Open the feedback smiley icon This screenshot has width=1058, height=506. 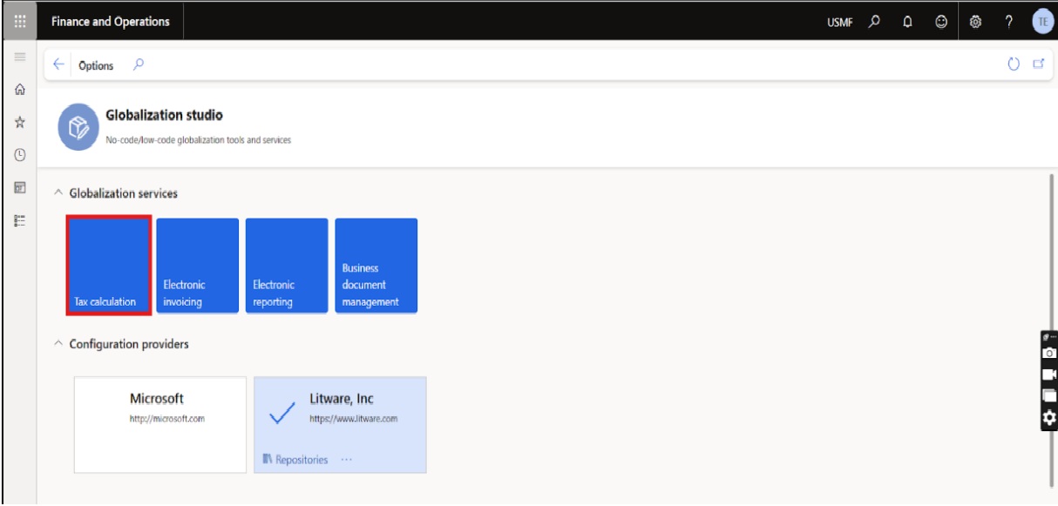[941, 22]
